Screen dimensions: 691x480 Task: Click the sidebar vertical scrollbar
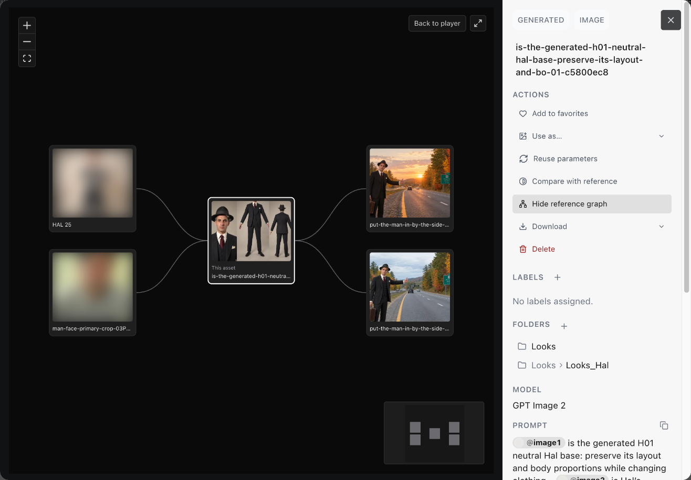click(x=687, y=147)
